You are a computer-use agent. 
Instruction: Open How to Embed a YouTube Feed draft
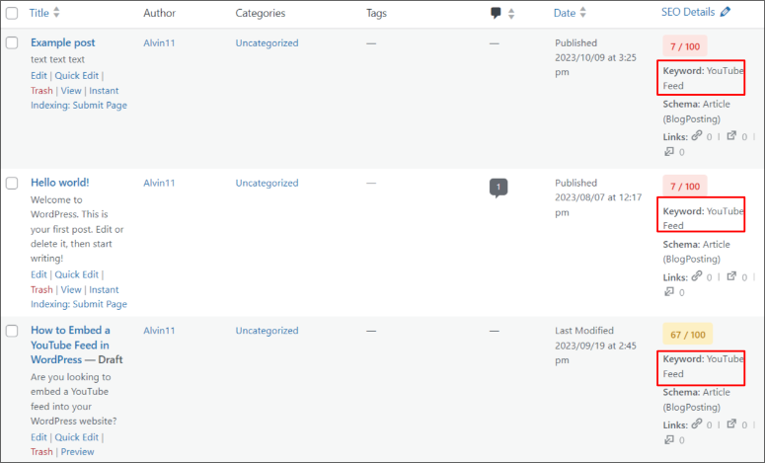(70, 345)
